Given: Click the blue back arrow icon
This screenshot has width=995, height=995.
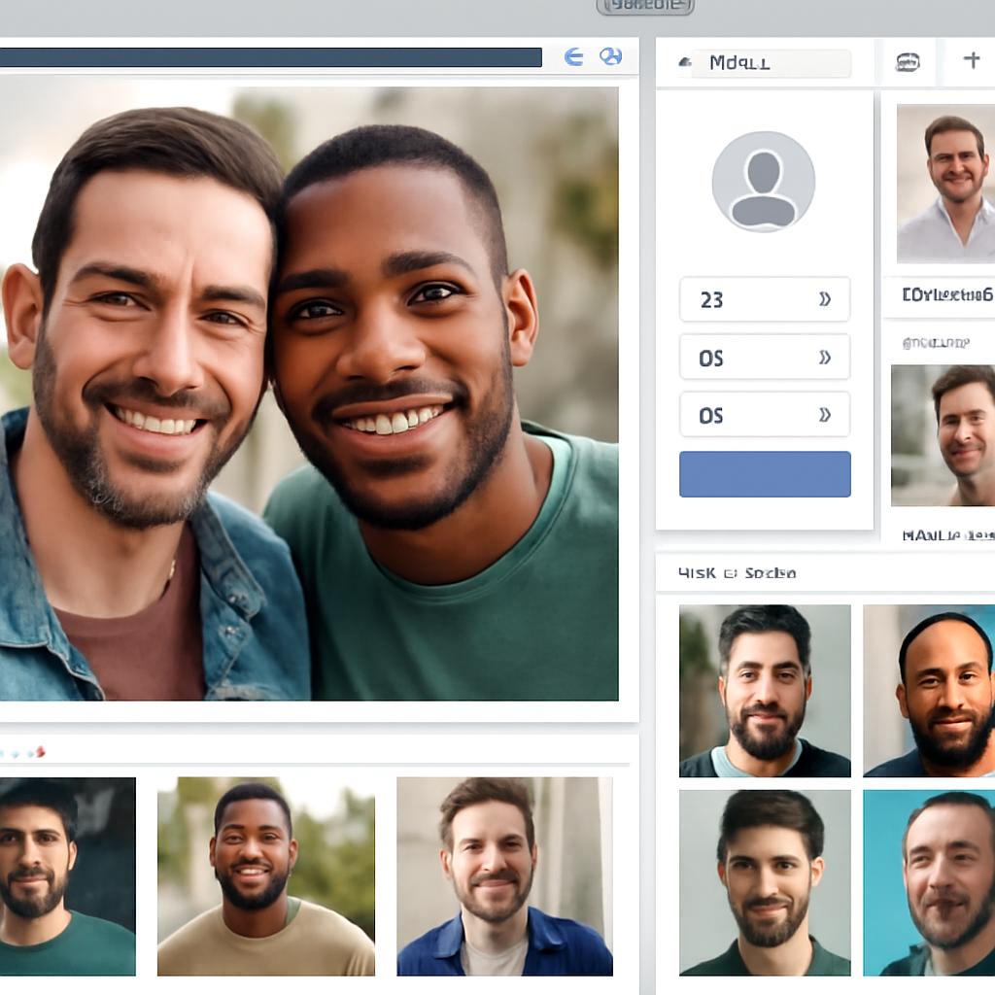Looking at the screenshot, I should click(x=573, y=57).
